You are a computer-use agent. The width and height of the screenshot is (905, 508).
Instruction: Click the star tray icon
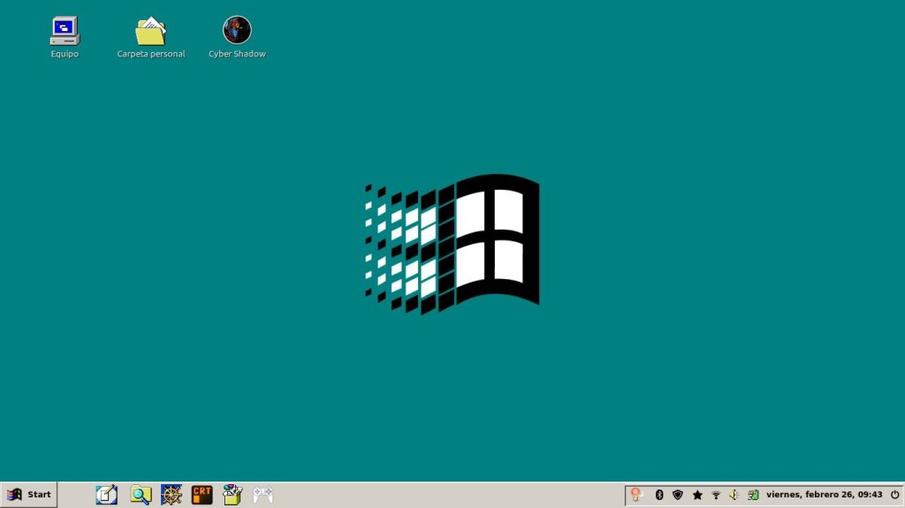[x=697, y=495]
